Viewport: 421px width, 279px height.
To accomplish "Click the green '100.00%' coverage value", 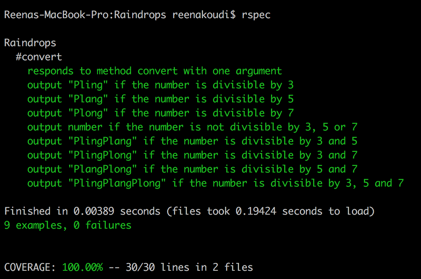I will coord(82,267).
